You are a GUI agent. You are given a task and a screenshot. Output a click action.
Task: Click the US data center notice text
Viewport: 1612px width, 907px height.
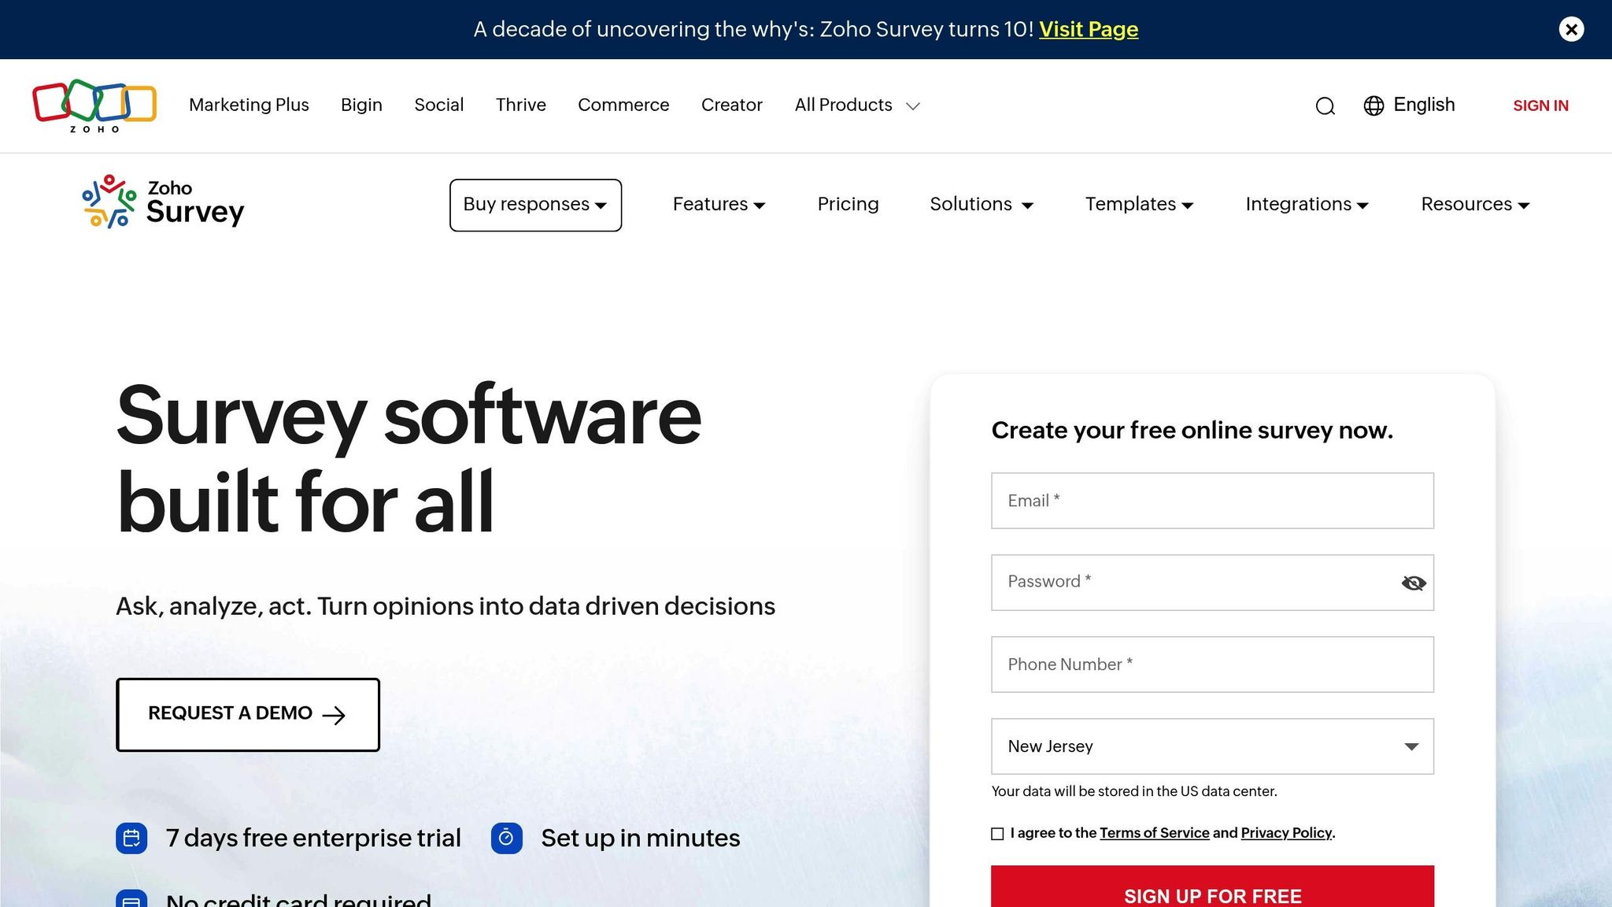tap(1134, 791)
